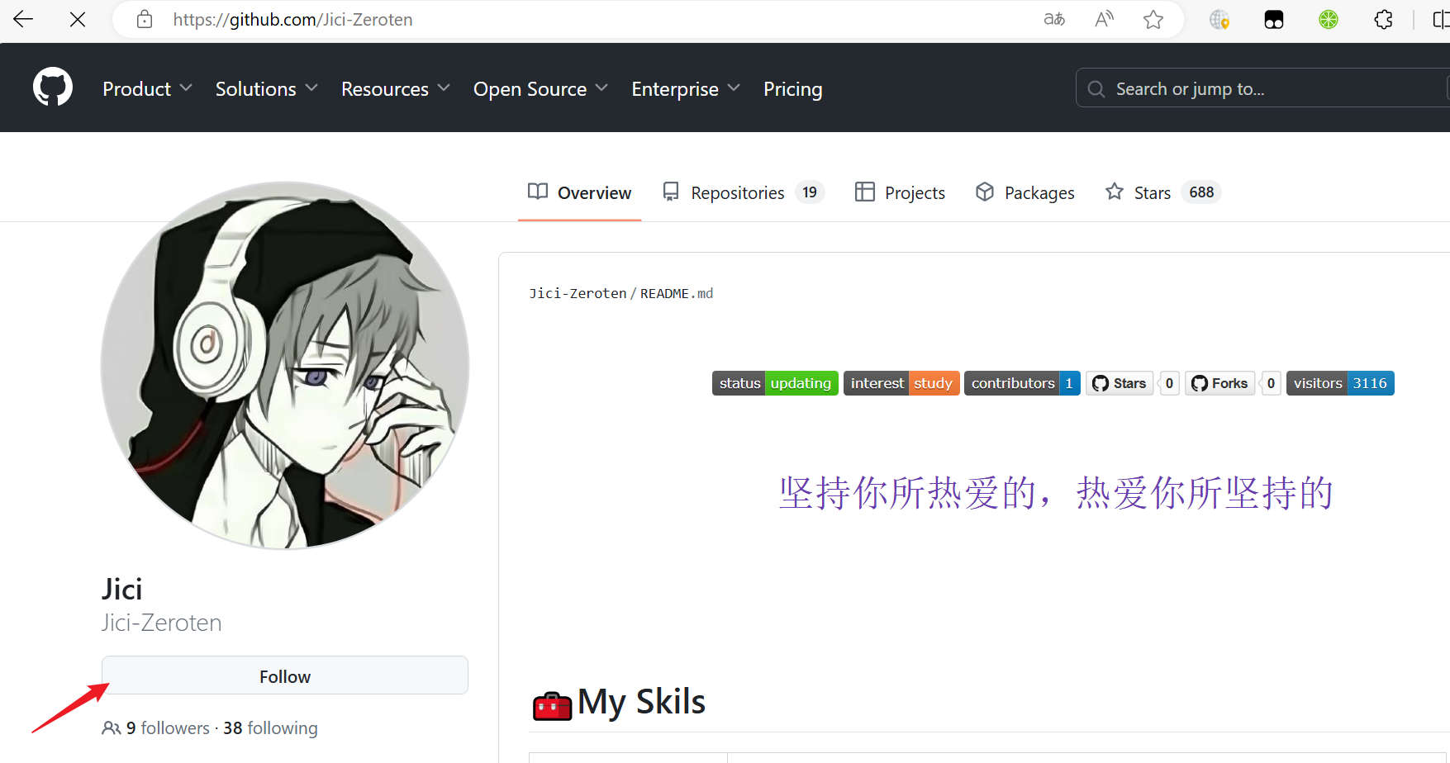Click the browser address bar URL

(292, 19)
